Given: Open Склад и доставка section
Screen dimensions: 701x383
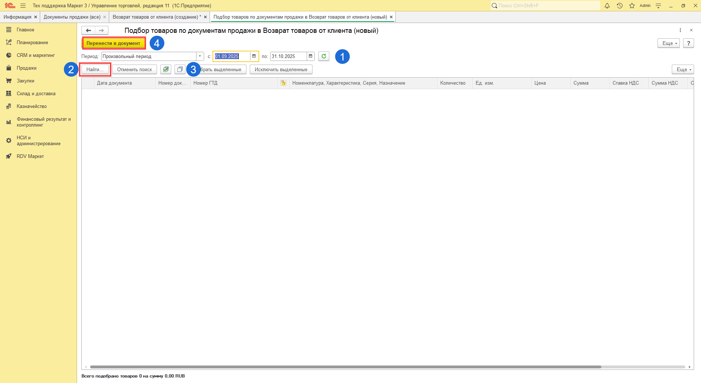Looking at the screenshot, I should [x=38, y=94].
